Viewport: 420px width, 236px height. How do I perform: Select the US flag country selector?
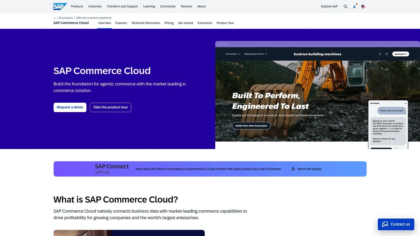pos(363,6)
